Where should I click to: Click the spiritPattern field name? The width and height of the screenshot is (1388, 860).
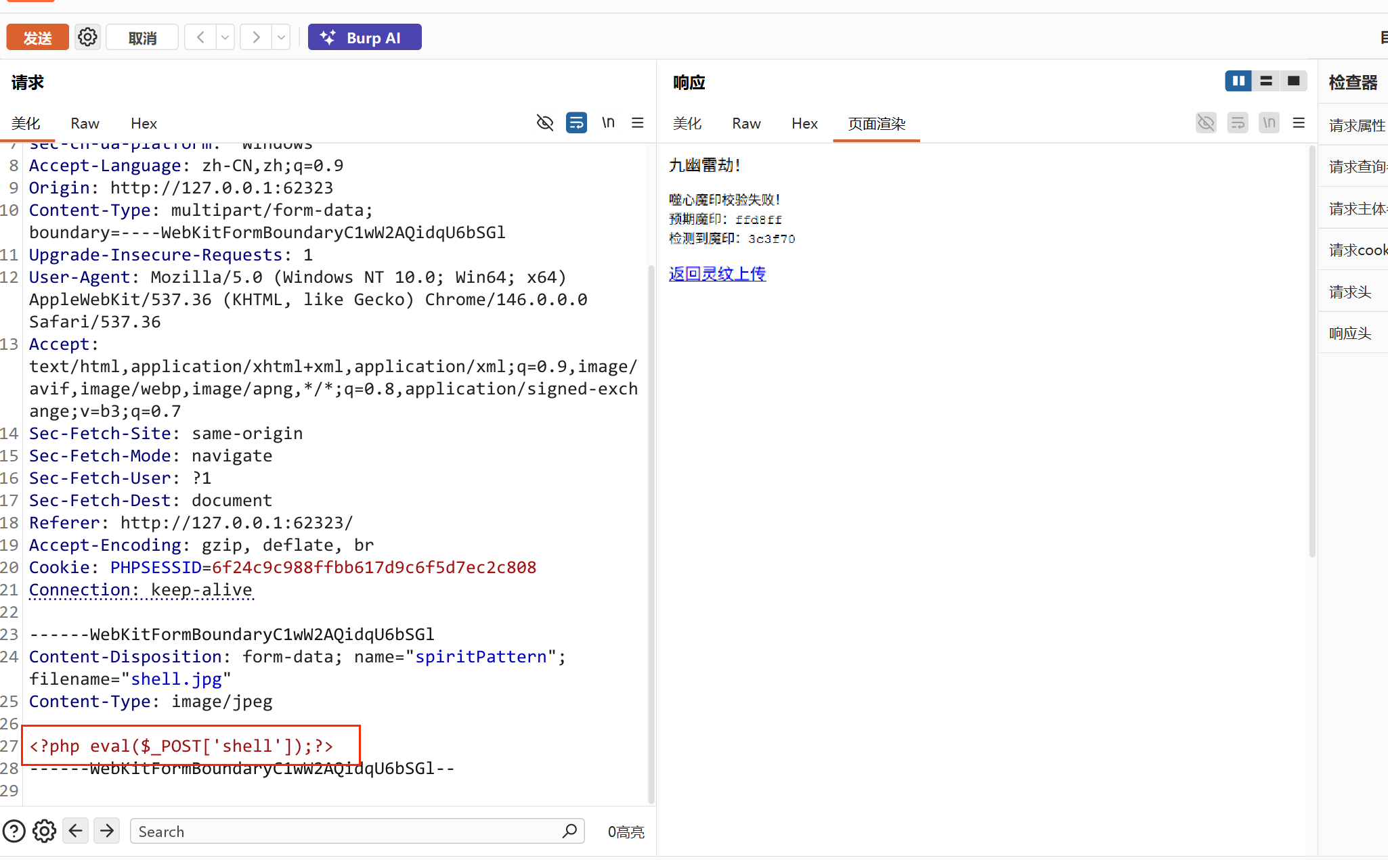coord(481,656)
